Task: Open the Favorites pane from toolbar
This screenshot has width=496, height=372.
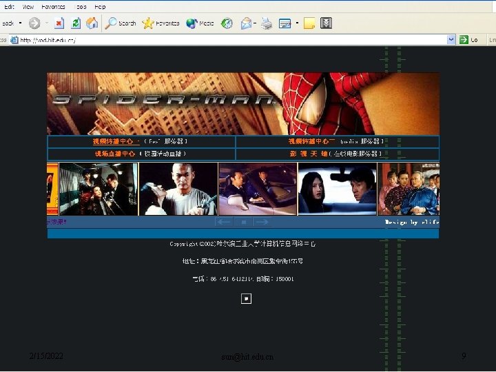Action: pyautogui.click(x=161, y=23)
